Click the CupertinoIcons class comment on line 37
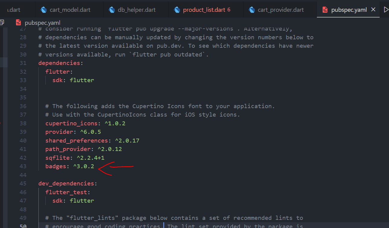 coord(142,115)
